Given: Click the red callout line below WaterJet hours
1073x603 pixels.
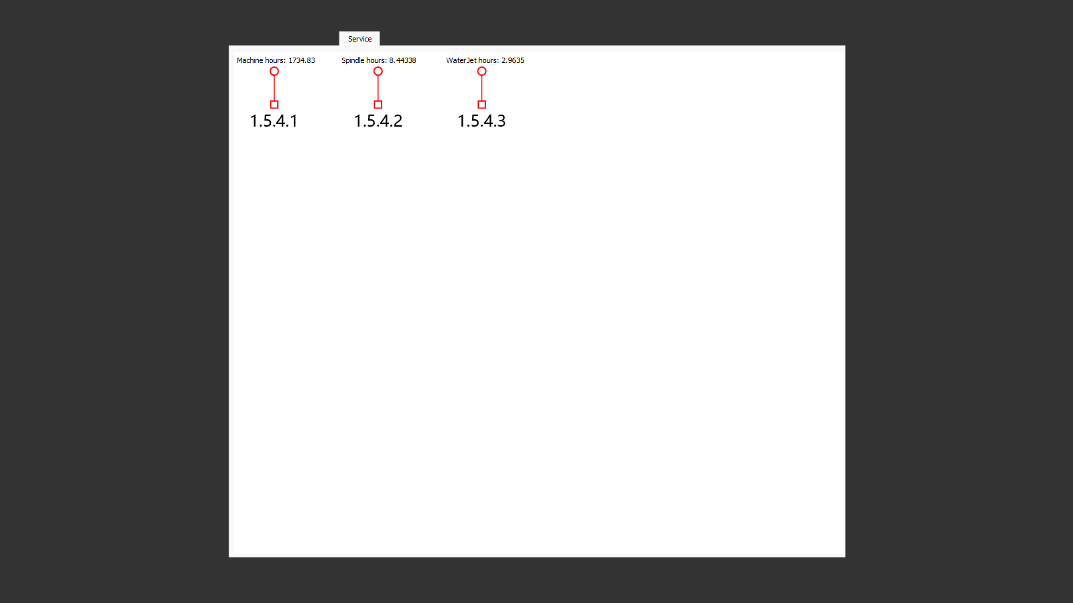Looking at the screenshot, I should pyautogui.click(x=482, y=88).
